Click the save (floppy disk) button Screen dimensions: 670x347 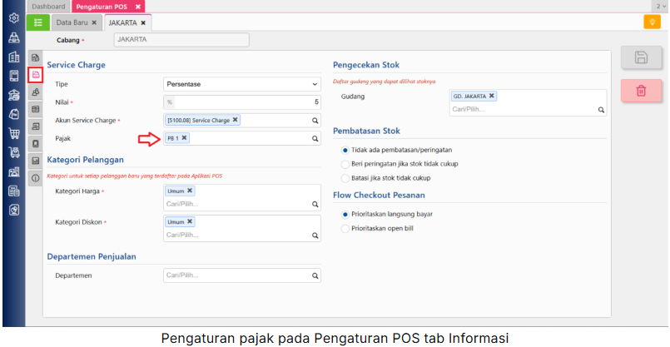[x=641, y=57]
